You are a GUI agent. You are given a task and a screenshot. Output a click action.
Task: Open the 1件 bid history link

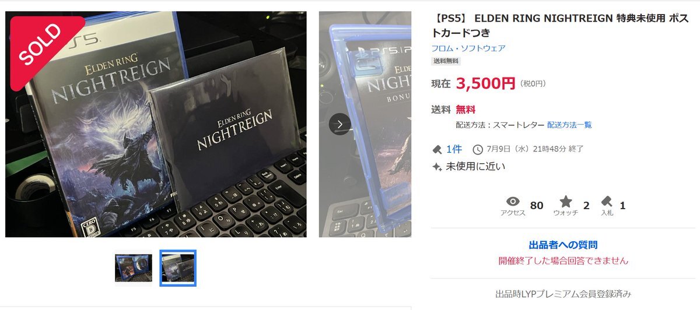(x=454, y=149)
